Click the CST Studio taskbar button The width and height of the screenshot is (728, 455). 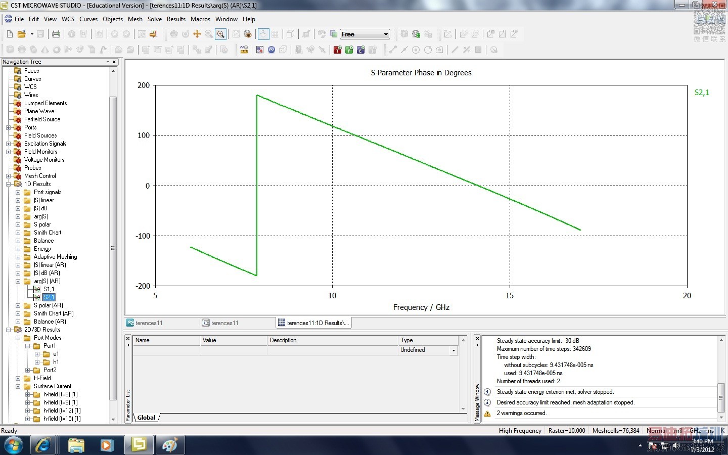pyautogui.click(x=139, y=445)
